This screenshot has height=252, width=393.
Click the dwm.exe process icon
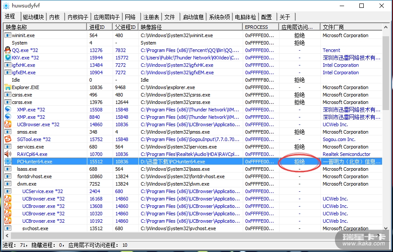point(8,184)
